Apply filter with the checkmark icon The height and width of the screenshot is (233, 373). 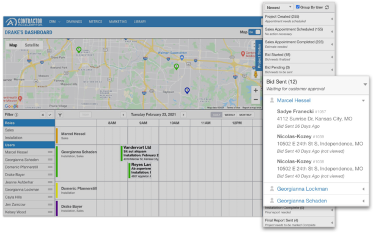click(x=50, y=115)
